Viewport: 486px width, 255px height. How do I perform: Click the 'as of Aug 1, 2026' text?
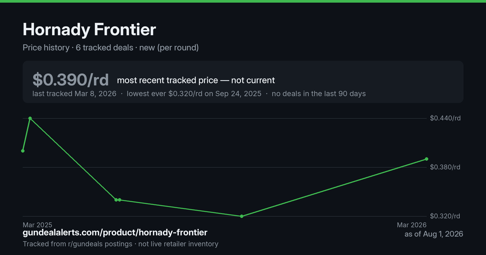point(434,234)
